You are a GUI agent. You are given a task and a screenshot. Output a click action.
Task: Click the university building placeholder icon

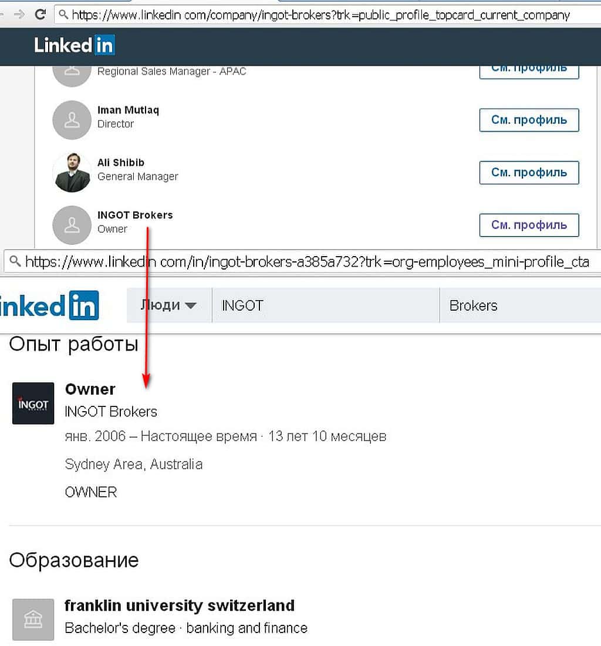(33, 619)
